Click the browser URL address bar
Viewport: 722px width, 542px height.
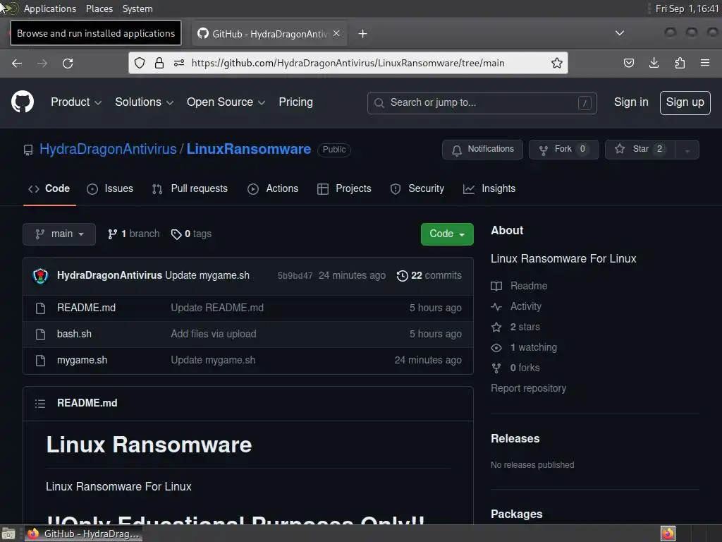(348, 63)
